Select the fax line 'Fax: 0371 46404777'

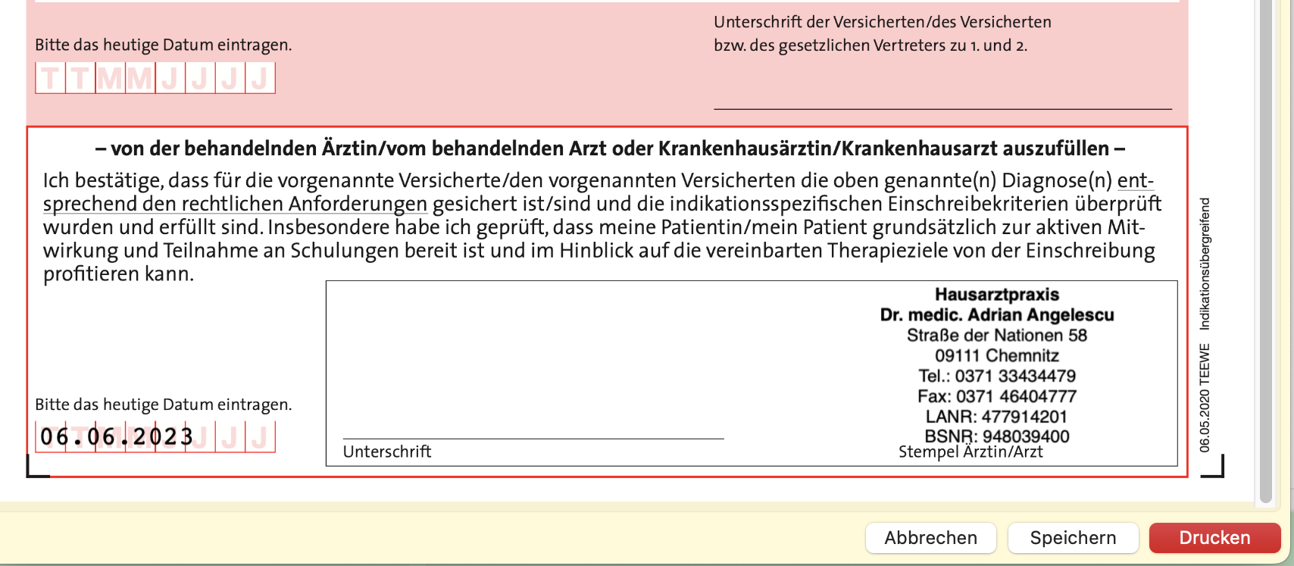point(997,396)
